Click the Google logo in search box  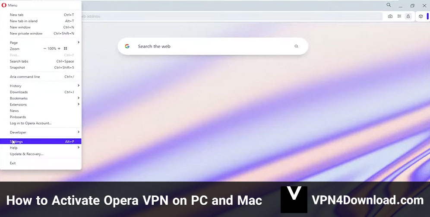click(x=127, y=46)
